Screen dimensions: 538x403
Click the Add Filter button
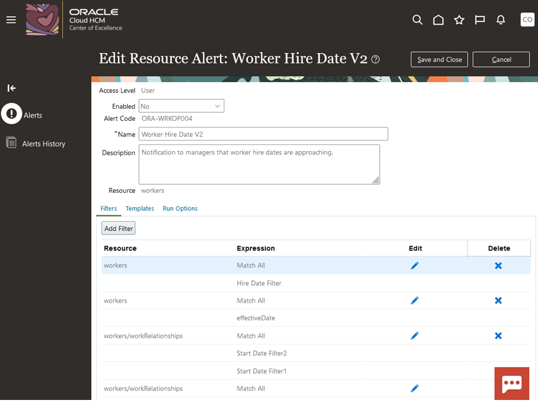click(118, 228)
